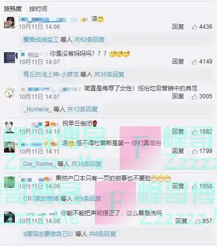Click thumbs-up icon beside 1050

(194, 186)
